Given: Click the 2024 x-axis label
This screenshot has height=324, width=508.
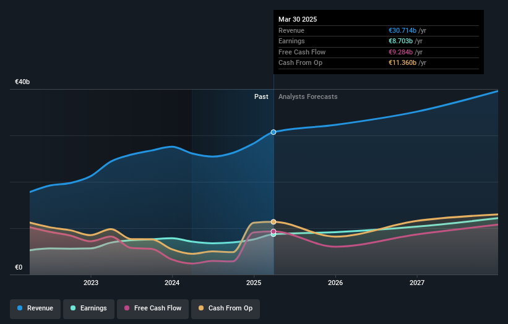Looking at the screenshot, I should pyautogui.click(x=172, y=283).
